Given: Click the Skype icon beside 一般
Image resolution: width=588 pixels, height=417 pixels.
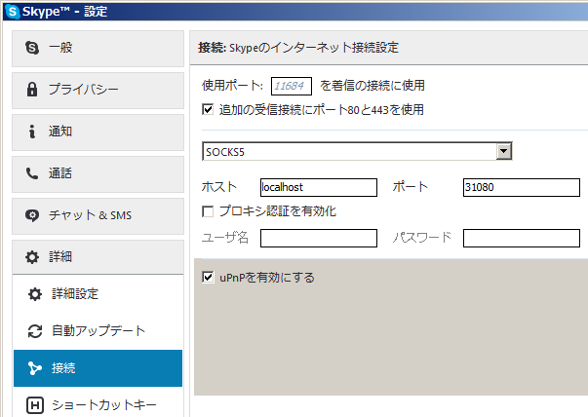Looking at the screenshot, I should (32, 48).
